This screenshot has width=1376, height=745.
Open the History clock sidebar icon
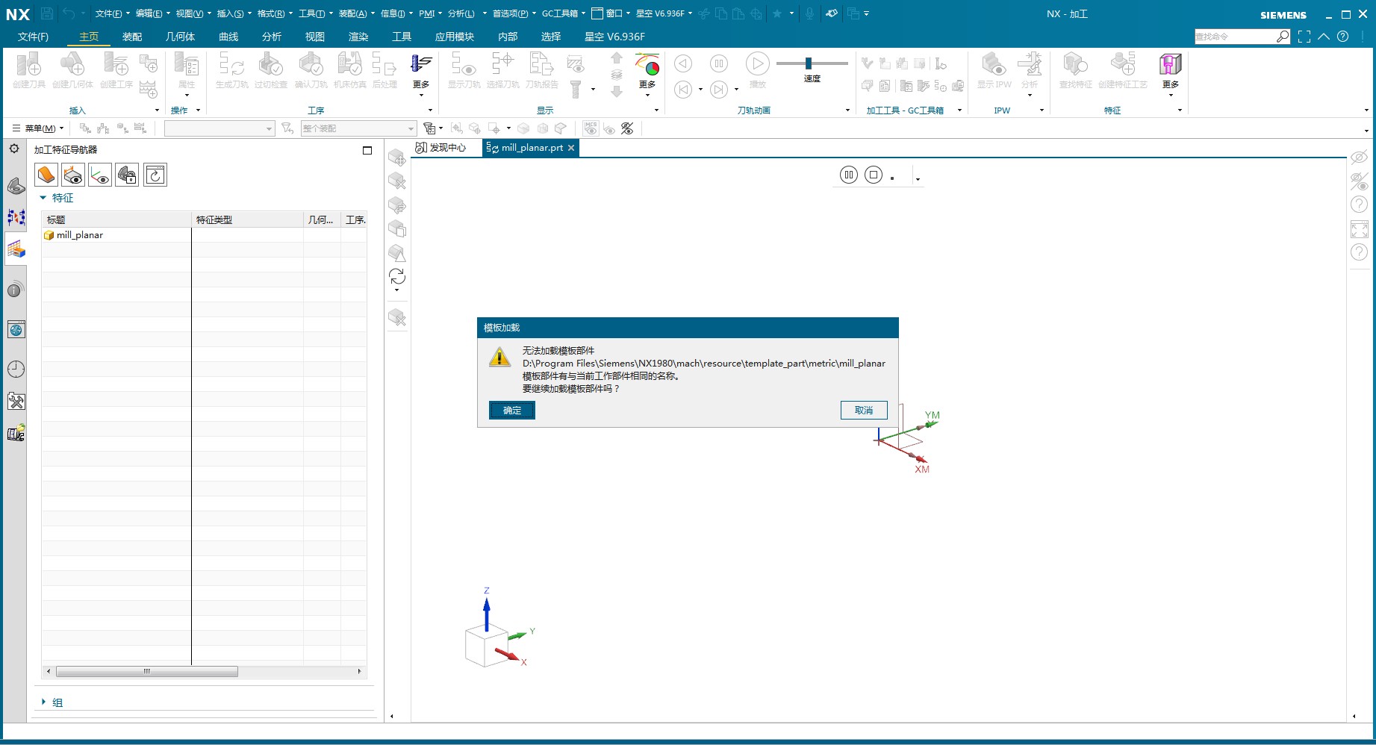pyautogui.click(x=16, y=369)
